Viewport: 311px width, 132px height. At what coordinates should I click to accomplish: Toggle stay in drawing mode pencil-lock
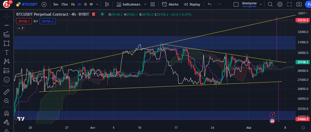[x=7, y=122]
